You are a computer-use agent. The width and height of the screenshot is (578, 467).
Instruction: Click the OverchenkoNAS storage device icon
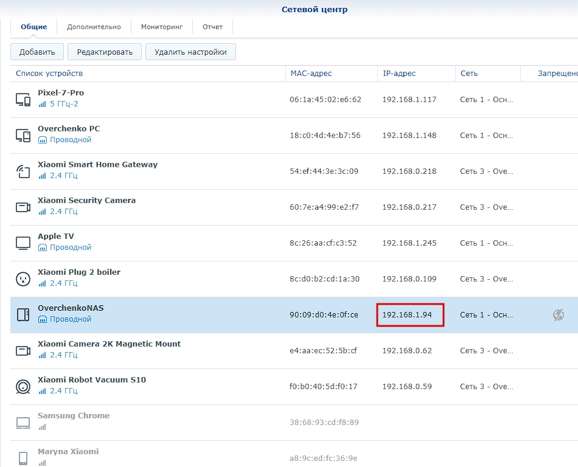[x=23, y=315]
